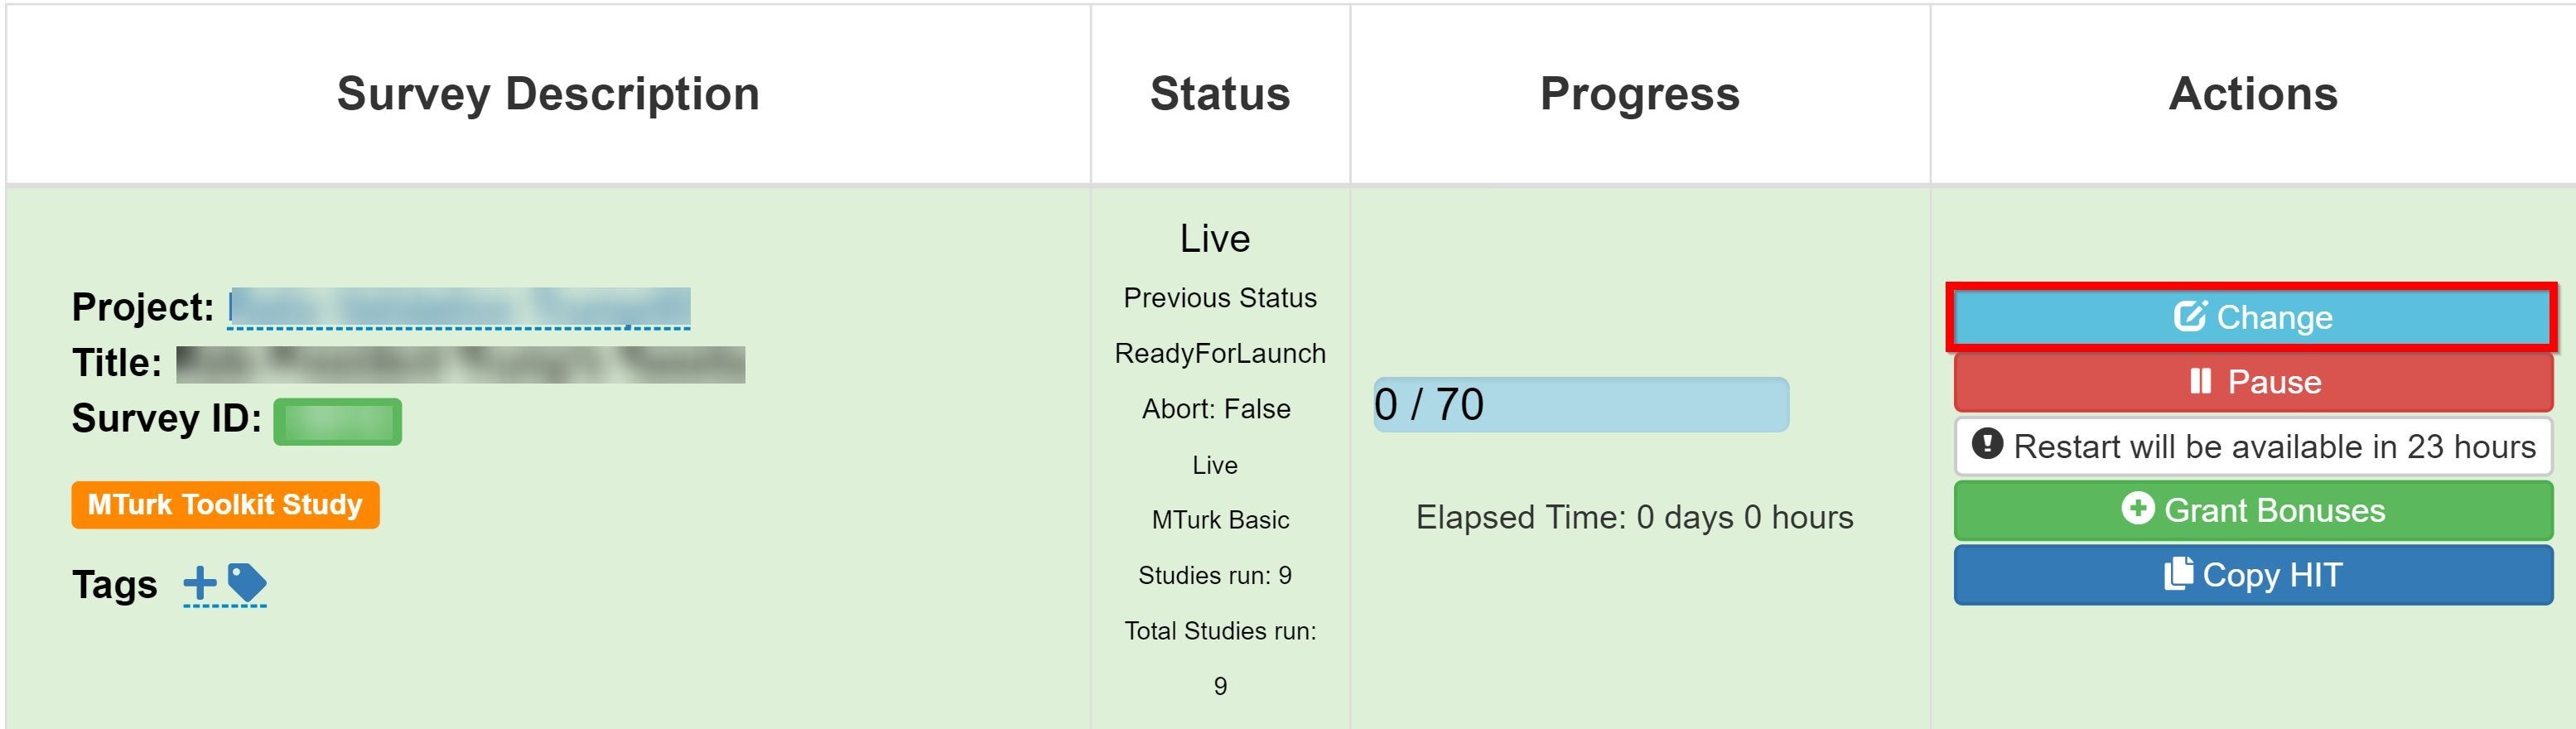
Task: Click the orange MTurk Toolkit Study label
Action: click(225, 505)
